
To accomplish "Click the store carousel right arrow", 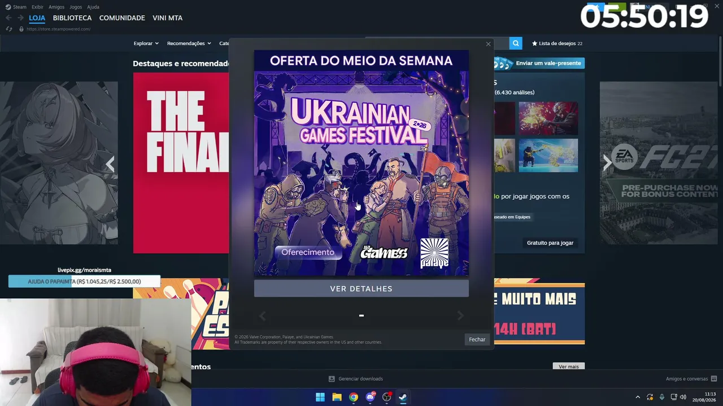I will [x=607, y=163].
